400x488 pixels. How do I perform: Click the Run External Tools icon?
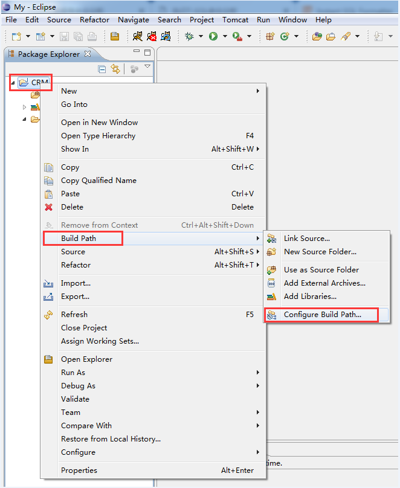[237, 36]
